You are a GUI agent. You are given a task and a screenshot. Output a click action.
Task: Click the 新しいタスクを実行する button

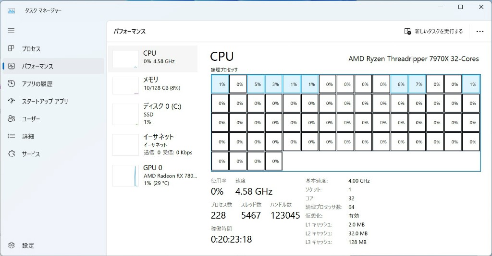(x=433, y=31)
